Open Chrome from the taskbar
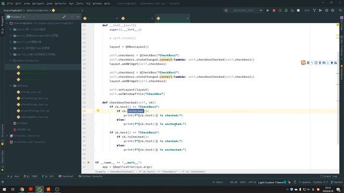Viewport: 344px width, 193px height. point(22,189)
